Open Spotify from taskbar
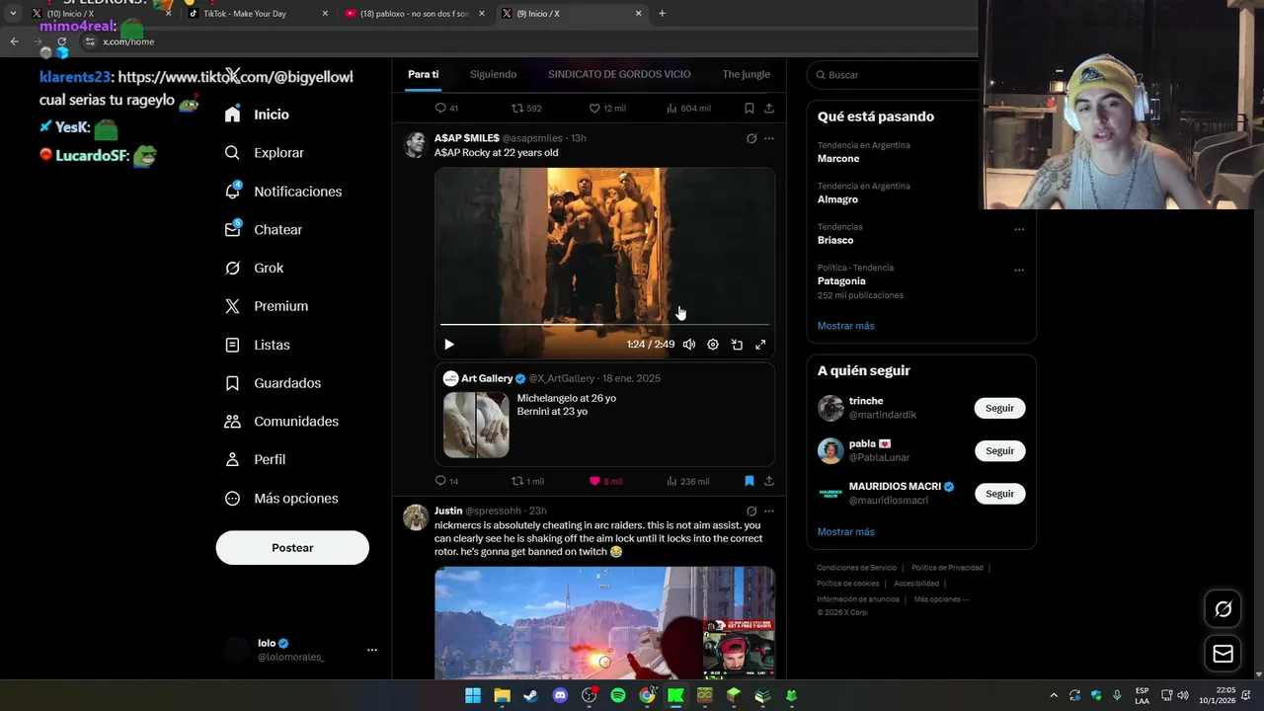This screenshot has height=711, width=1264. click(618, 695)
